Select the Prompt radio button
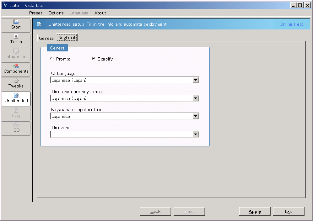This screenshot has width=313, height=221. pyautogui.click(x=52, y=59)
